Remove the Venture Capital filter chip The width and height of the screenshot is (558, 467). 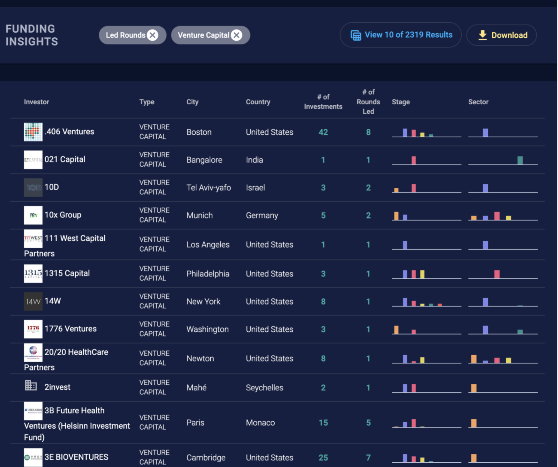pyautogui.click(x=236, y=35)
